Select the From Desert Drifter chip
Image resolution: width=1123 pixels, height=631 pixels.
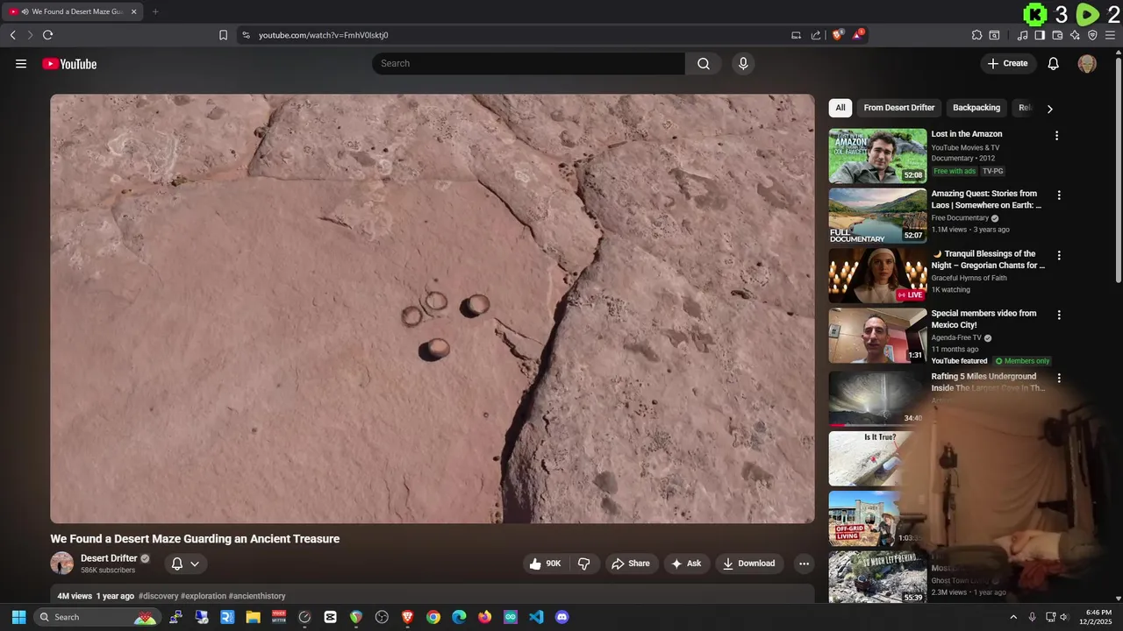pos(899,108)
